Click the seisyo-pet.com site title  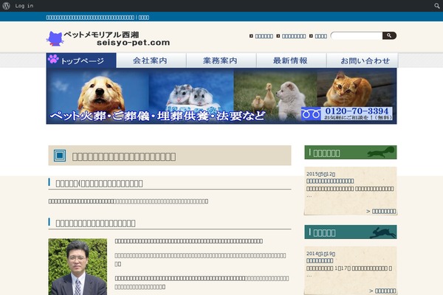point(133,43)
